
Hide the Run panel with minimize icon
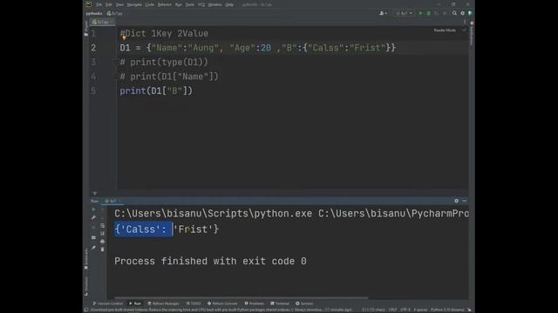pyautogui.click(x=465, y=201)
